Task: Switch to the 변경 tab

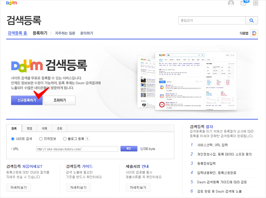Action: pos(29,128)
